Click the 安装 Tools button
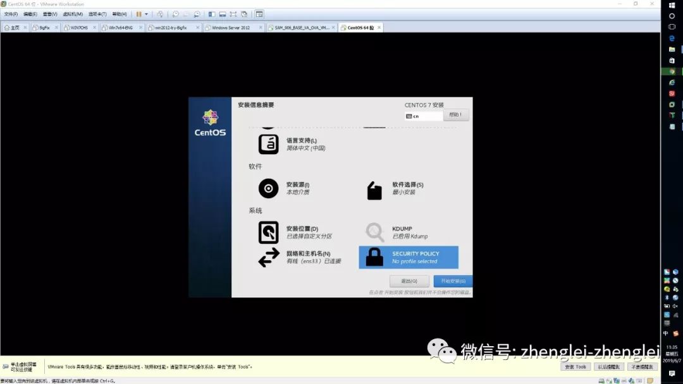This screenshot has width=683, height=384. tap(575, 367)
